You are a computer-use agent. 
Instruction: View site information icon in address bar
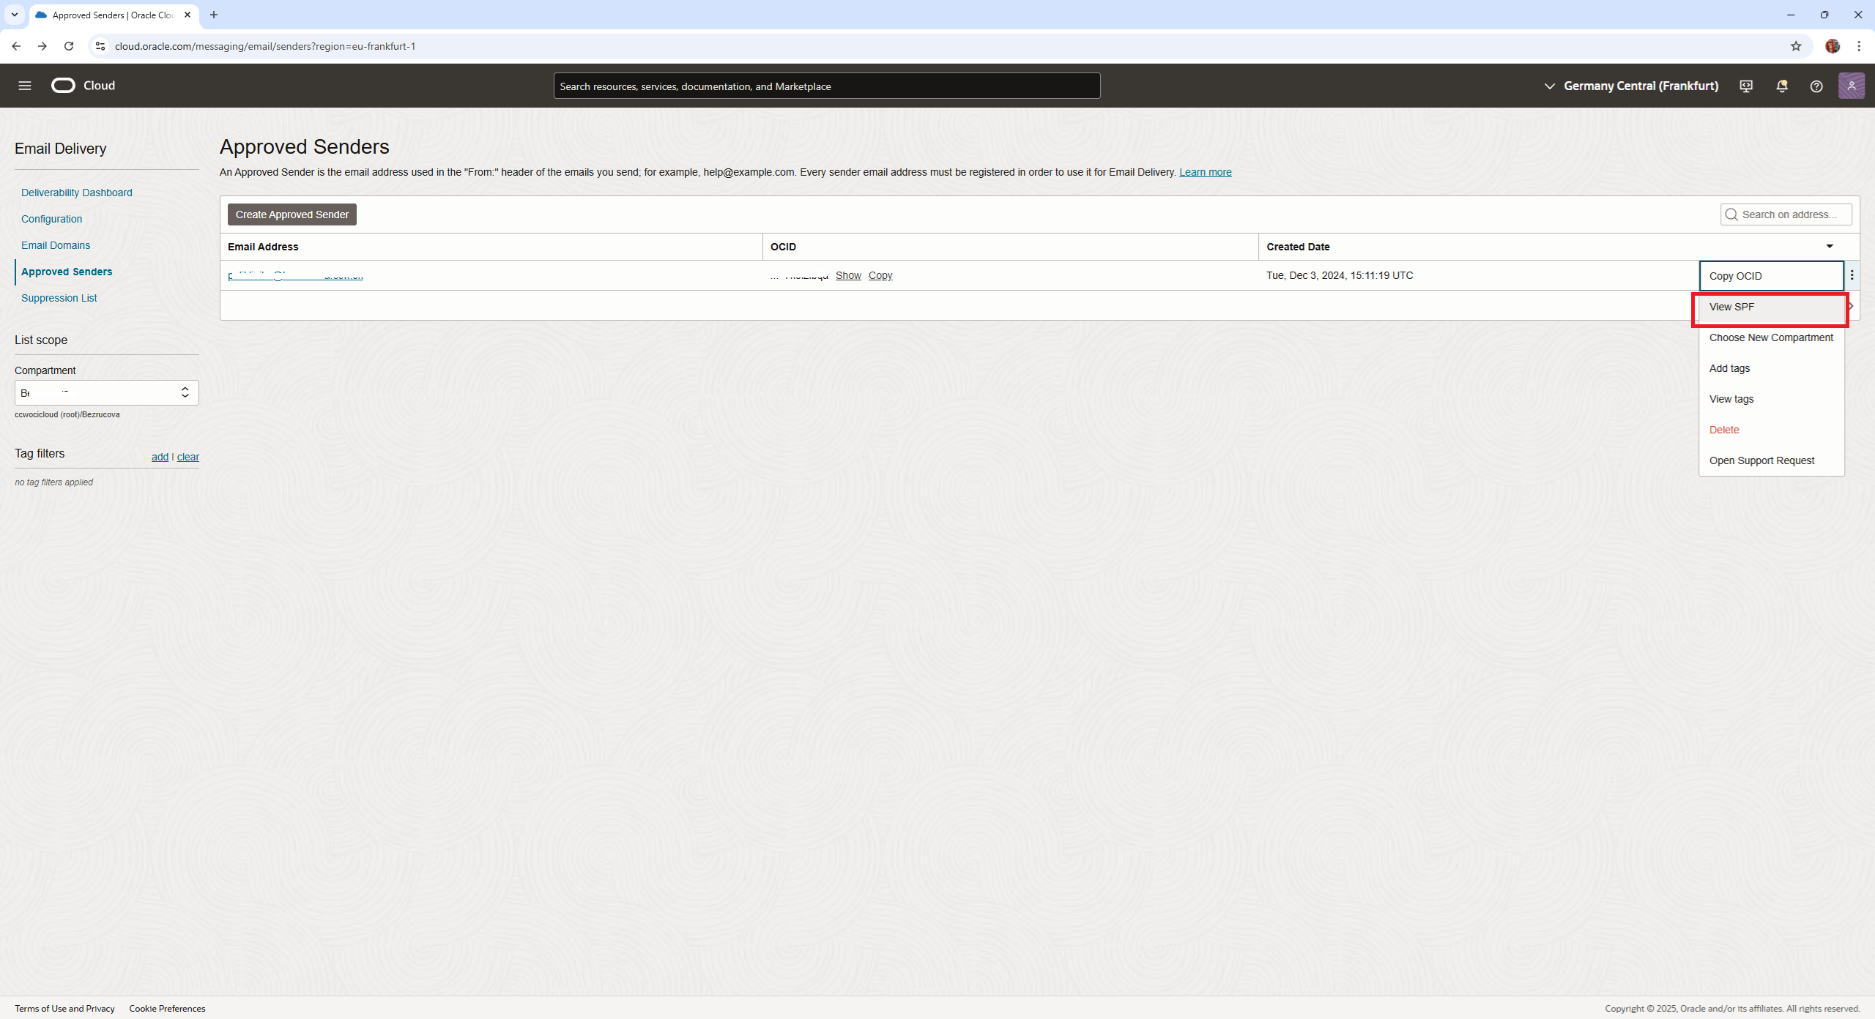click(100, 46)
